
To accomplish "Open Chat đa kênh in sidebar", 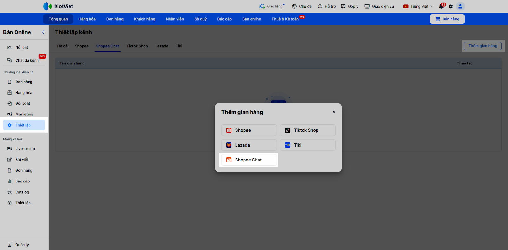I will pos(24,60).
